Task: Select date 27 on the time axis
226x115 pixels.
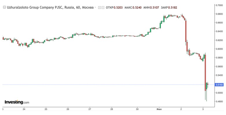Action: [x=90, y=109]
